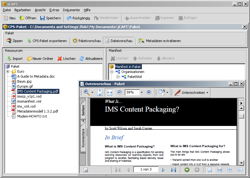Open the Bearbeiten menu
Image resolution: width=250 pixels, height=178 pixels.
[22, 10]
